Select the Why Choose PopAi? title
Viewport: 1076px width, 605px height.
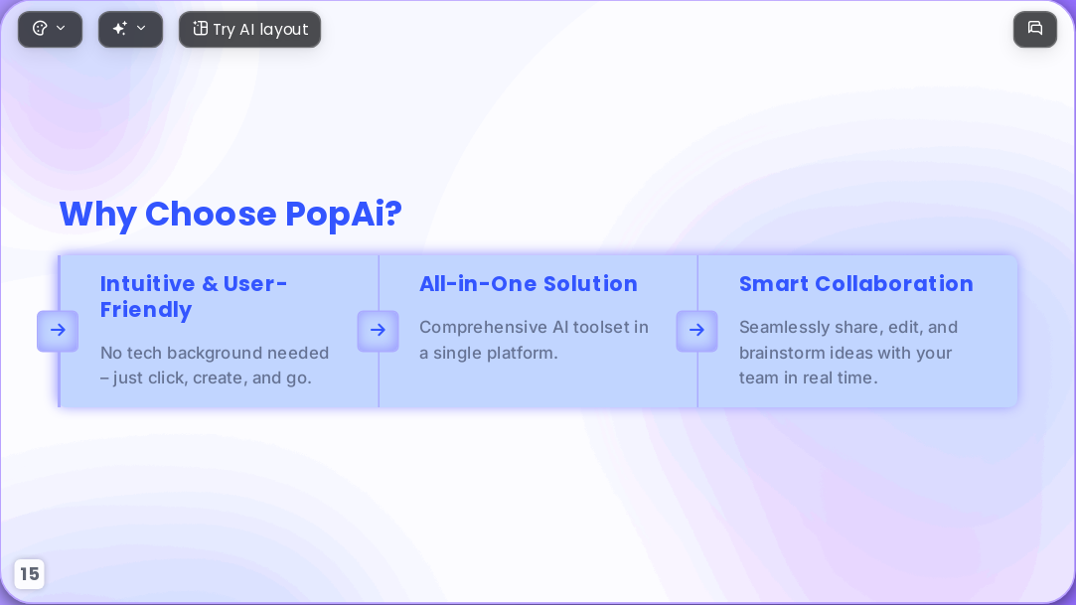pos(231,214)
